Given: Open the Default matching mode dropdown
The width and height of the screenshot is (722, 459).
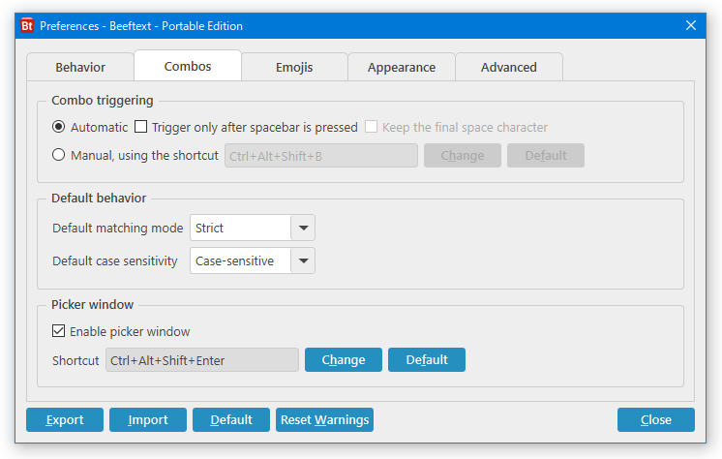Looking at the screenshot, I should tap(253, 228).
